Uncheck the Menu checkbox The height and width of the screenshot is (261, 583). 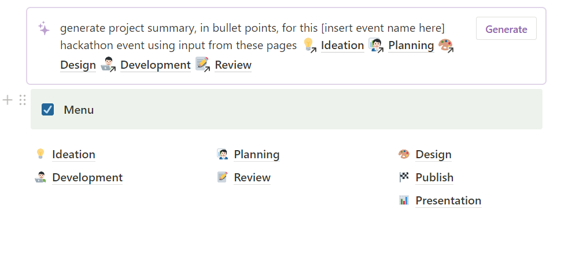48,110
